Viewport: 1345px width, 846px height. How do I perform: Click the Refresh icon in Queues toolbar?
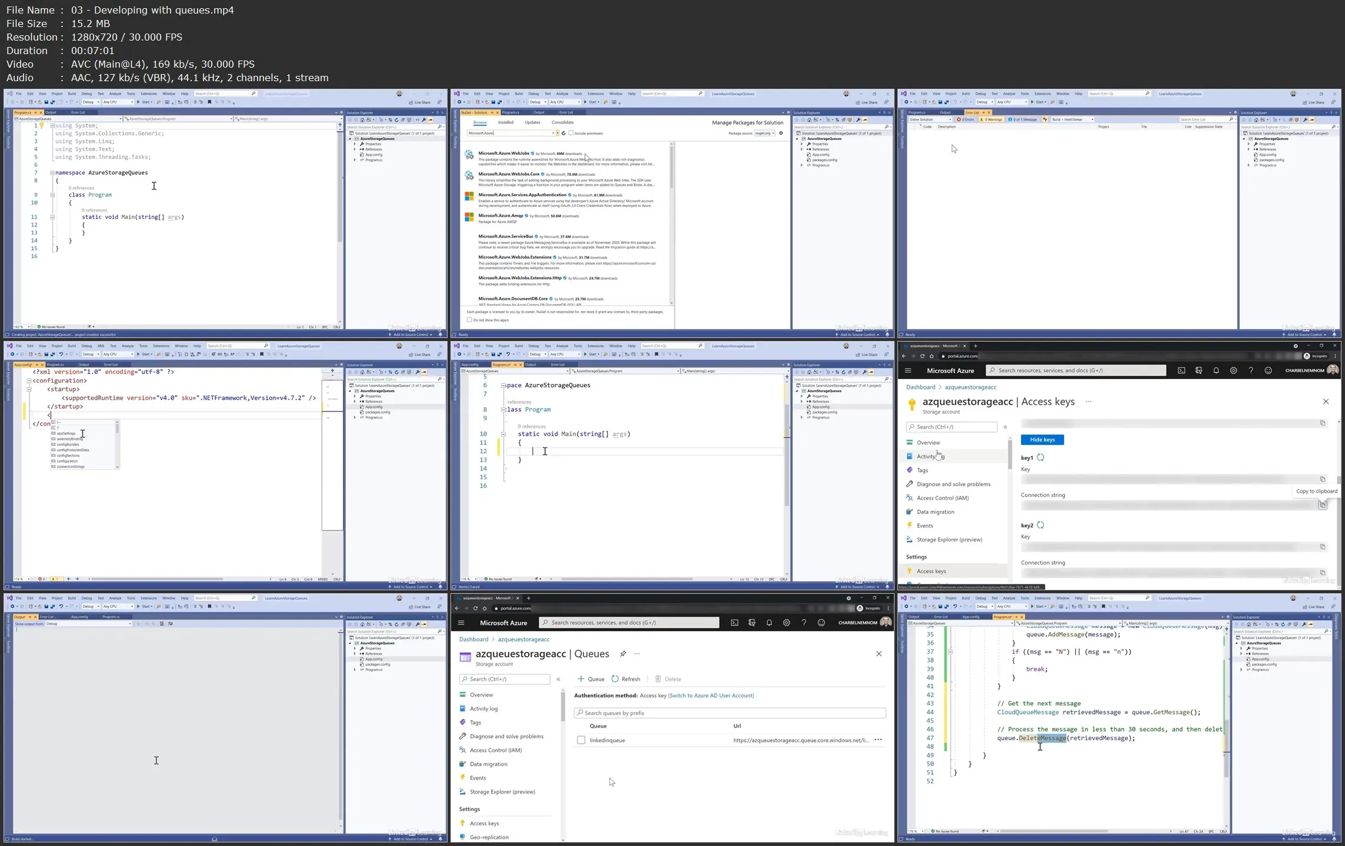[x=615, y=679]
